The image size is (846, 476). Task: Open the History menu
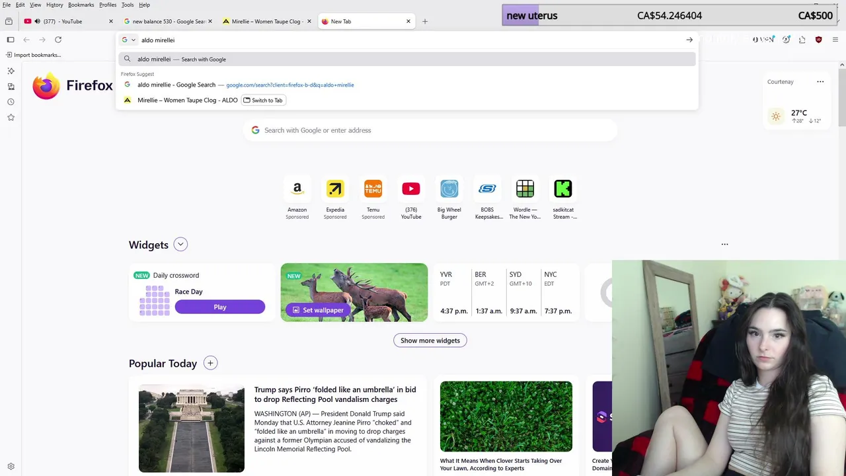click(55, 5)
